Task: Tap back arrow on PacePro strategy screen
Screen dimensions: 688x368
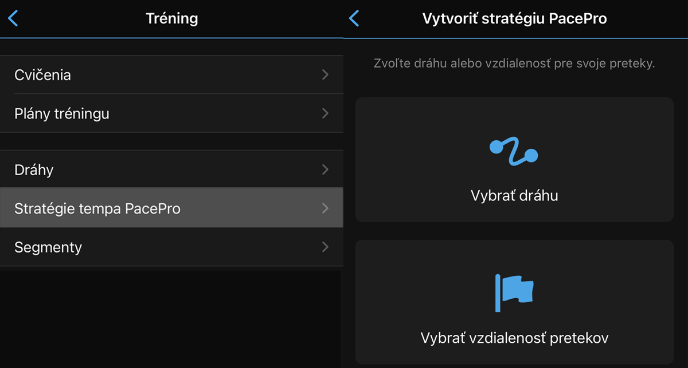Action: pos(354,18)
